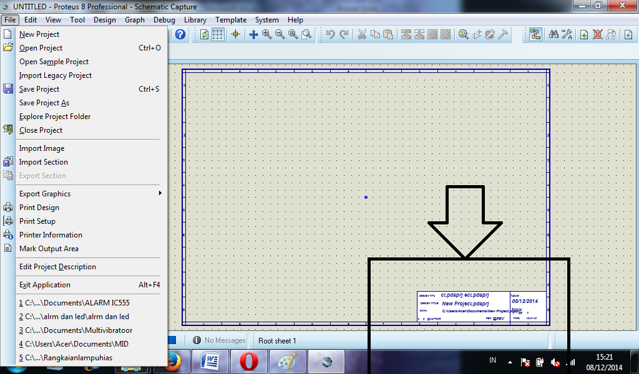
Task: Click the Packaging Tool chip icon
Action: click(490, 34)
